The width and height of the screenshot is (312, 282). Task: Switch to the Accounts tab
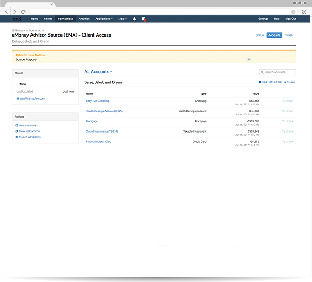pyautogui.click(x=274, y=35)
